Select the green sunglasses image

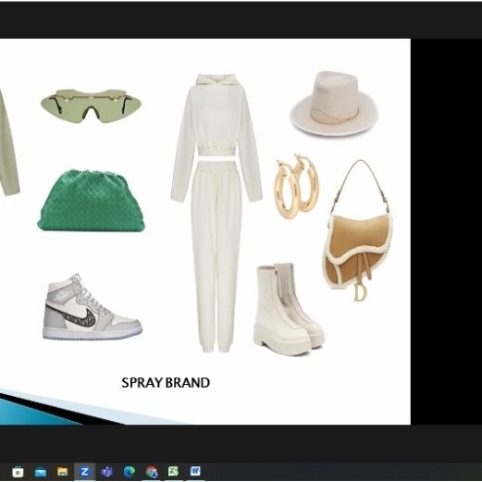(x=91, y=105)
